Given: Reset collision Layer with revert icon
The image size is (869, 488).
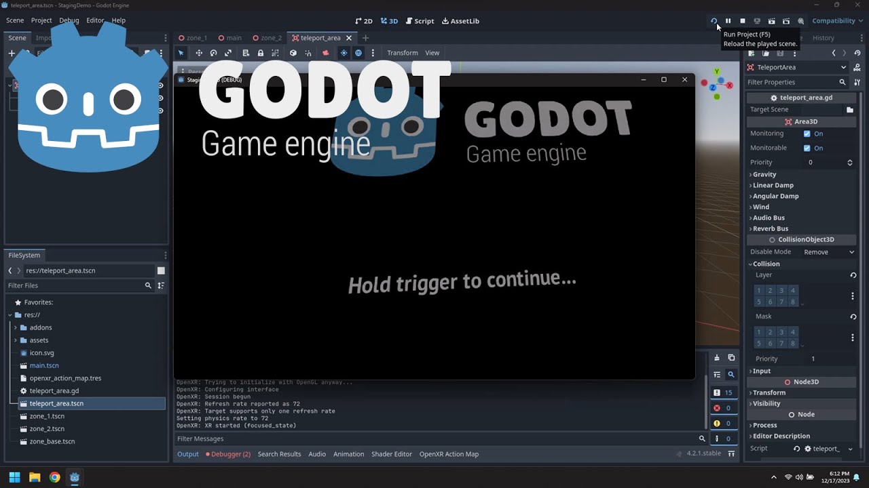Looking at the screenshot, I should (x=853, y=275).
